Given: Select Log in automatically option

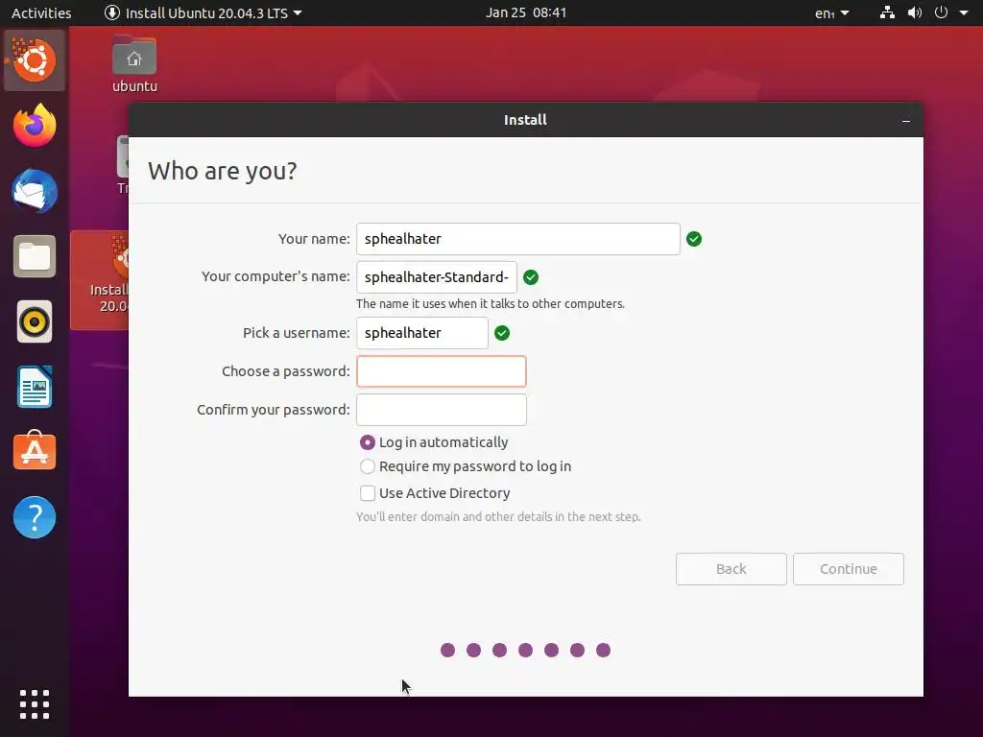Looking at the screenshot, I should click(434, 442).
